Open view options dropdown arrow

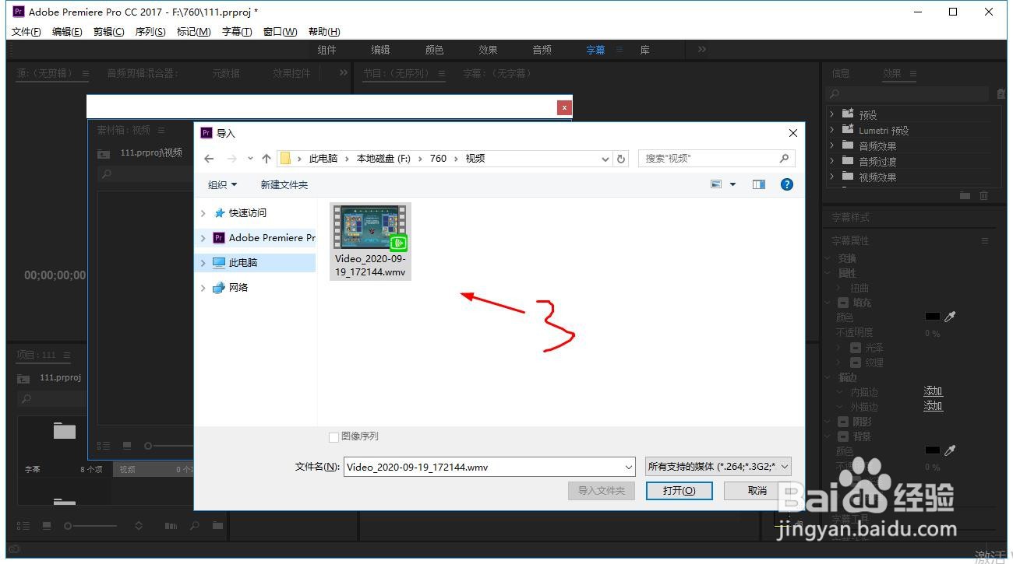point(732,184)
